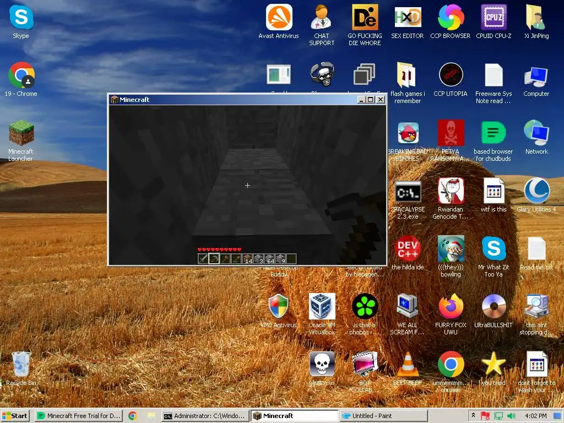564x423 pixels.
Task: Select hotbar slot holding 14 items
Action: pyautogui.click(x=247, y=259)
